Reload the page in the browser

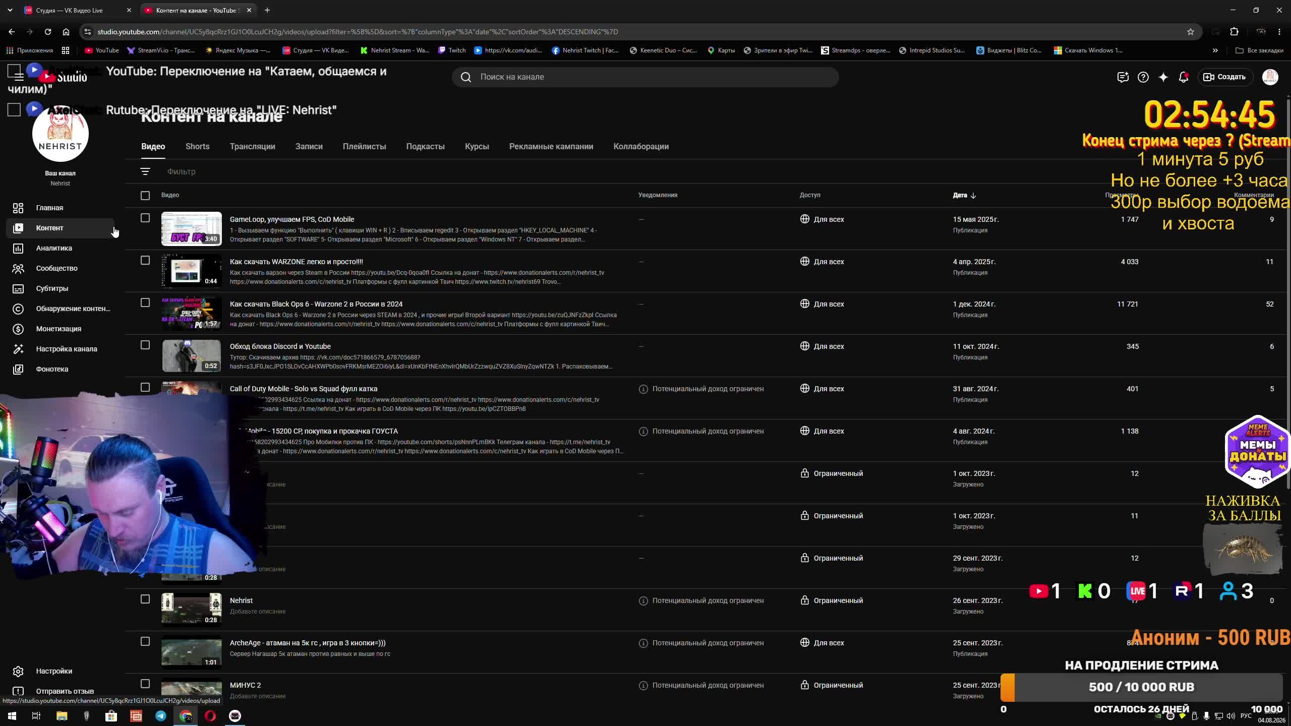click(x=48, y=32)
